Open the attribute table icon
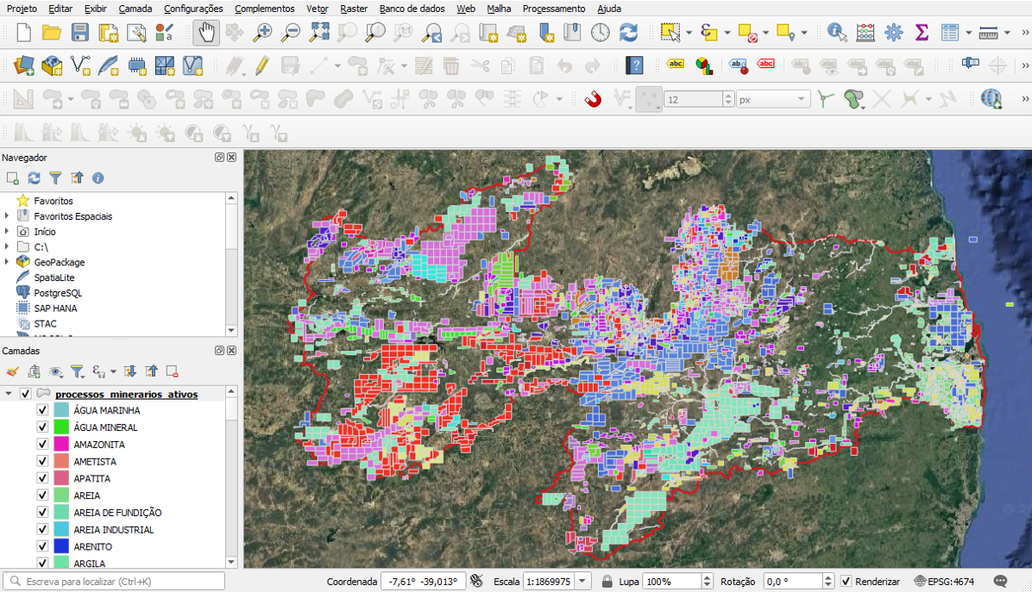This screenshot has height=592, width=1032. 950,33
